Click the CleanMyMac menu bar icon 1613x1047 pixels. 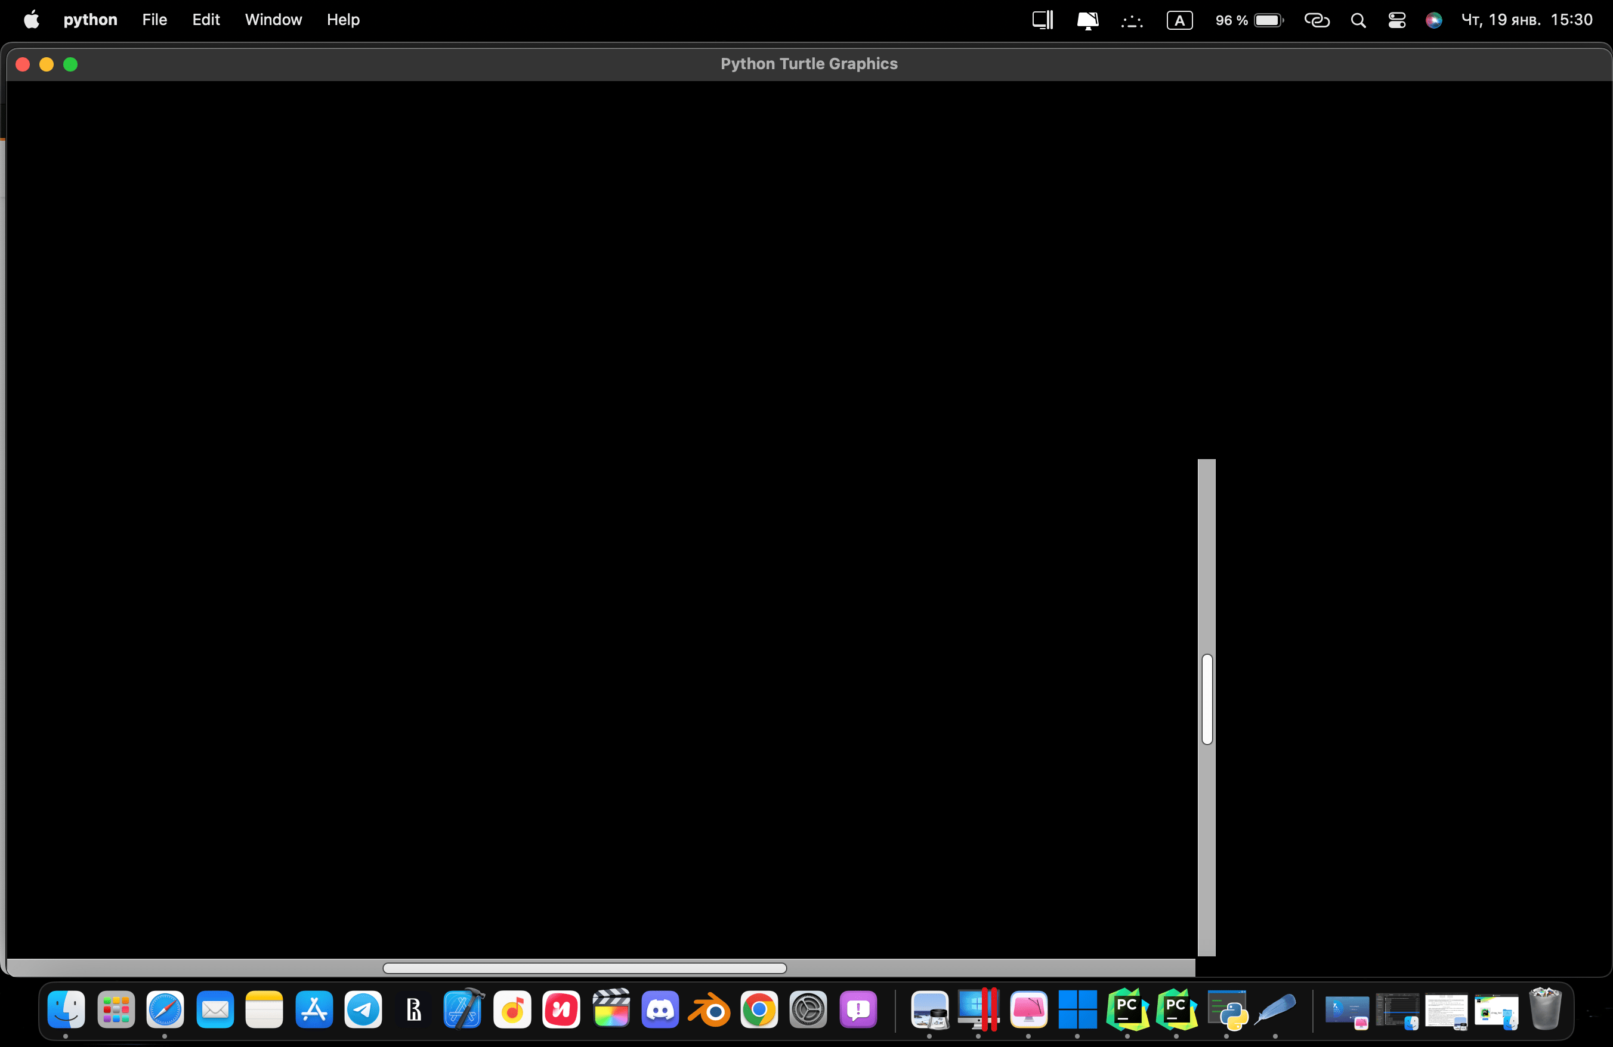pyautogui.click(x=1087, y=20)
